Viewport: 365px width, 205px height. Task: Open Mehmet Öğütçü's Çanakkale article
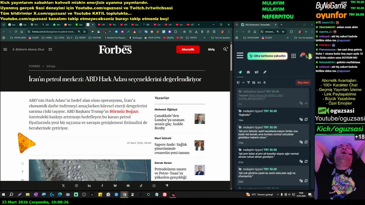coord(169,122)
